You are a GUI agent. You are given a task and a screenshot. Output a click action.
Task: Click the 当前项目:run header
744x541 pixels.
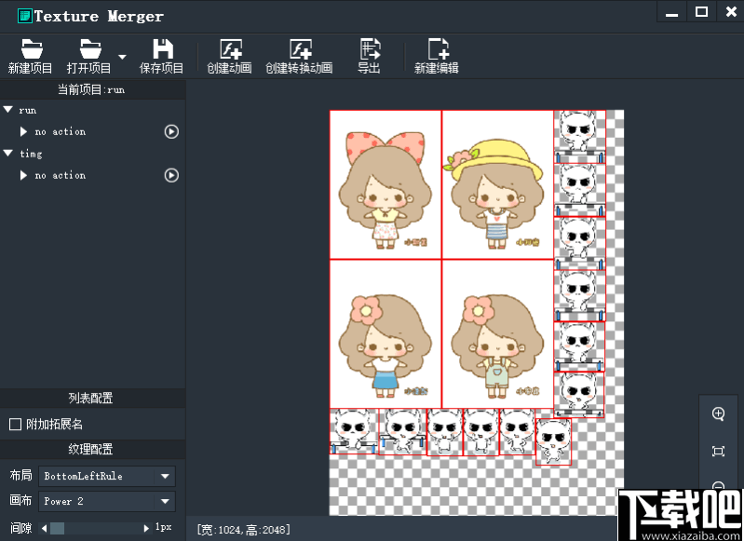click(91, 89)
